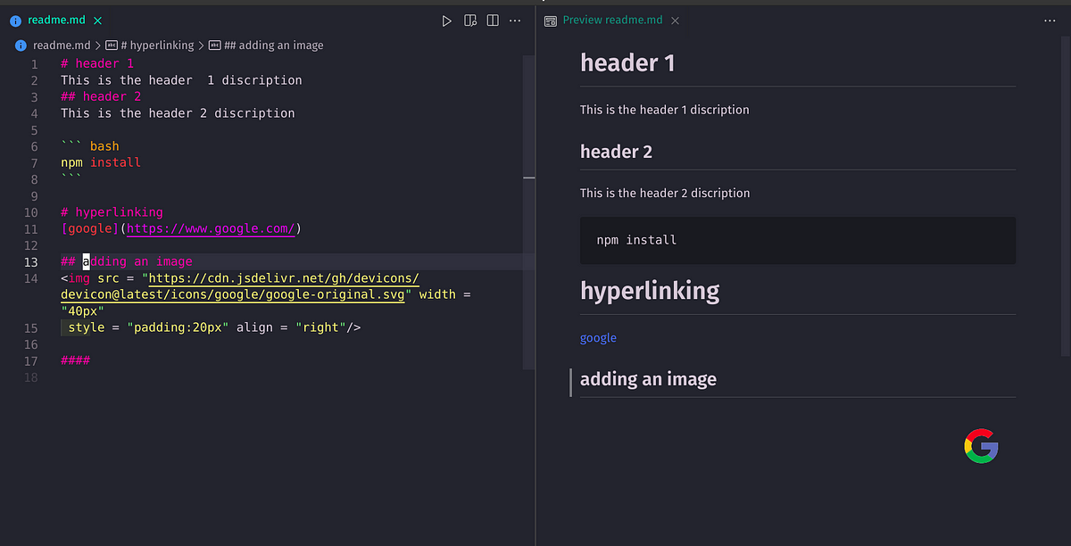Select the Preview readme.md tab

pyautogui.click(x=612, y=21)
